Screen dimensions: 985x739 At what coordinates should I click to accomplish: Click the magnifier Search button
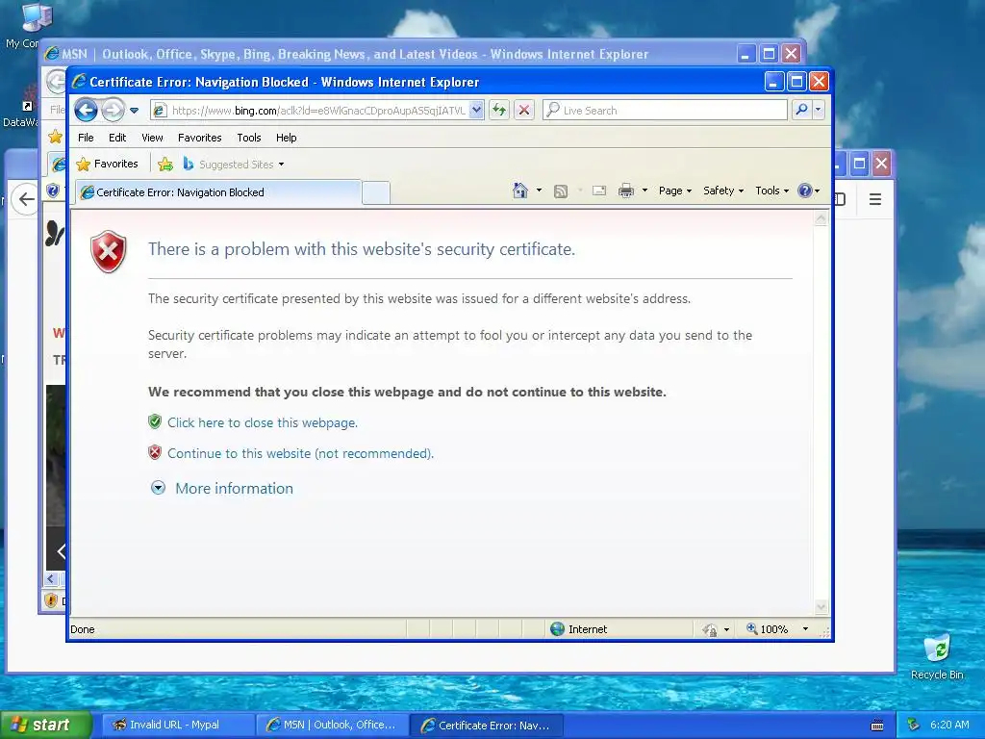801,110
